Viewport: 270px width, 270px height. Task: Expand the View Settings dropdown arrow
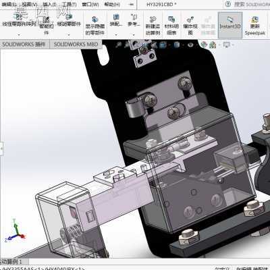232,45
